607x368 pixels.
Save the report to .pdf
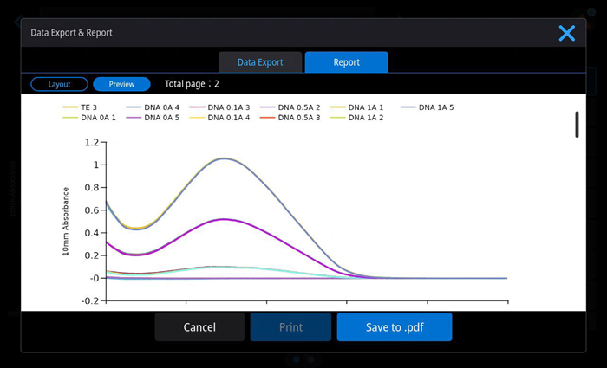tap(395, 327)
